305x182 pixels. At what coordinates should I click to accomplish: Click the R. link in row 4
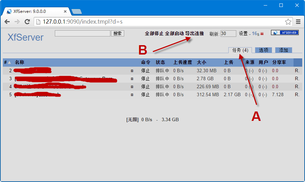(x=297, y=86)
